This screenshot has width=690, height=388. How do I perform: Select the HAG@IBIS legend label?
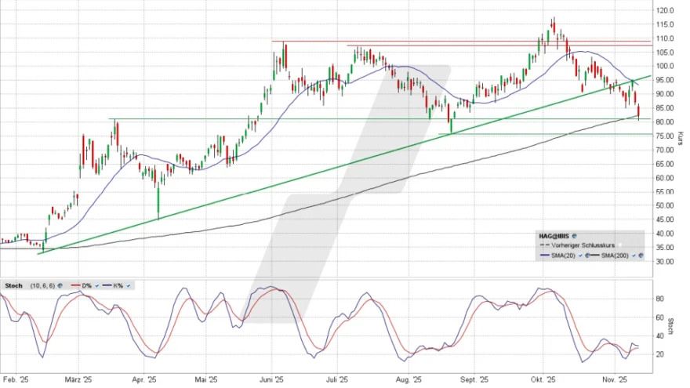554,236
